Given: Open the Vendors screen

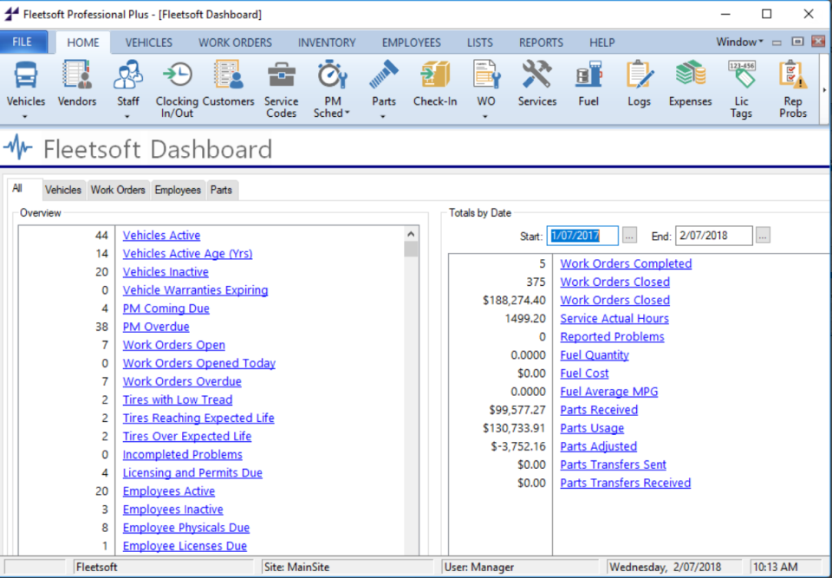Looking at the screenshot, I should [x=76, y=84].
